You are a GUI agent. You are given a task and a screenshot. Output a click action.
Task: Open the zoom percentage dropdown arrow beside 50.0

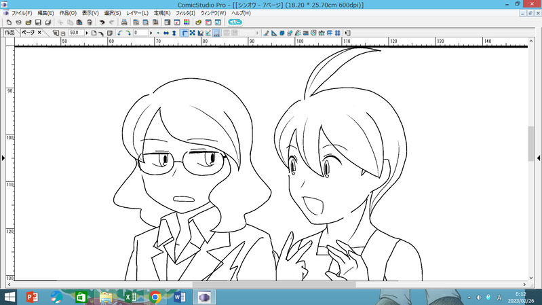[x=86, y=33]
